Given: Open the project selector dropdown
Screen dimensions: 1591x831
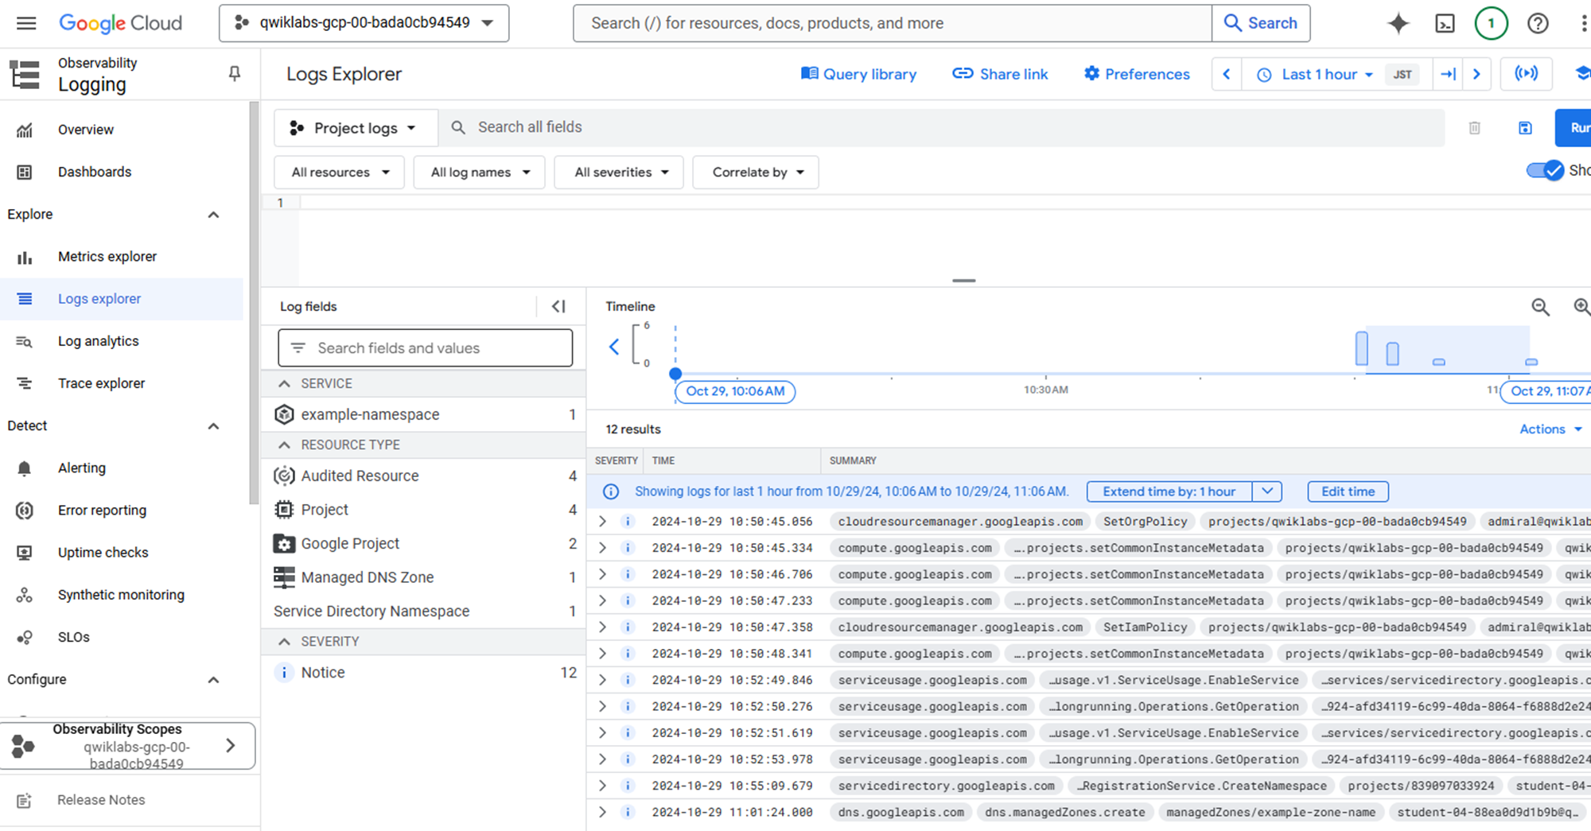Looking at the screenshot, I should point(364,23).
